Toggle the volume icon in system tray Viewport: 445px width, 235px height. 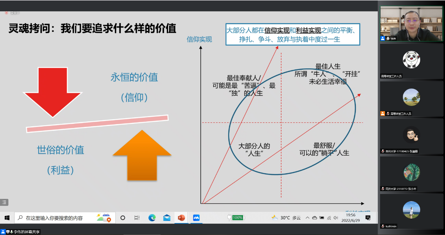(x=336, y=218)
